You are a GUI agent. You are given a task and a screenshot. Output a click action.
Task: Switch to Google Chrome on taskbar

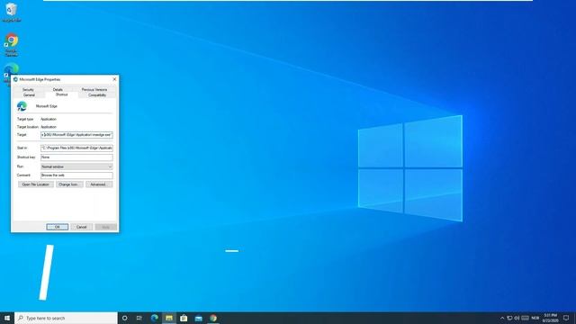pos(213,318)
